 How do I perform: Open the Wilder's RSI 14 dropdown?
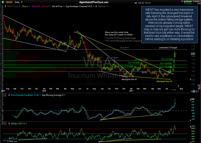[x=26, y=124]
